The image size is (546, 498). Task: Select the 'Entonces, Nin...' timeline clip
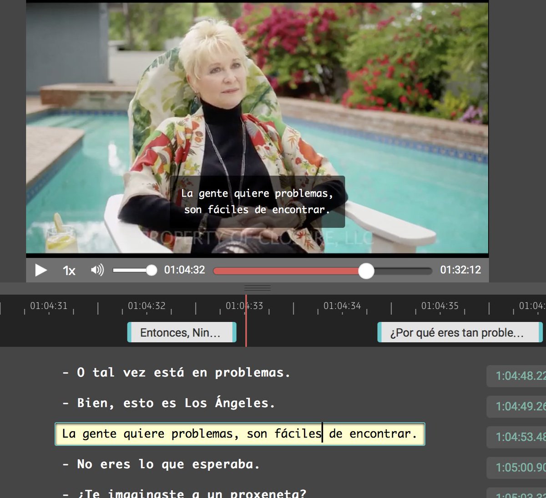click(182, 332)
